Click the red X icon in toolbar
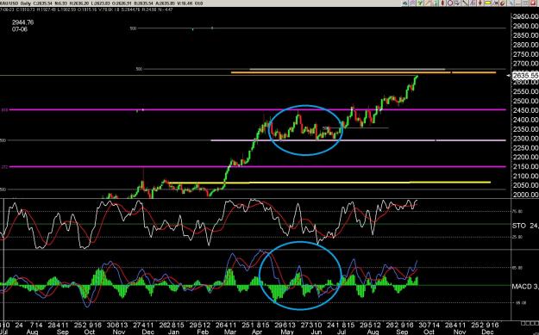 [533, 3]
